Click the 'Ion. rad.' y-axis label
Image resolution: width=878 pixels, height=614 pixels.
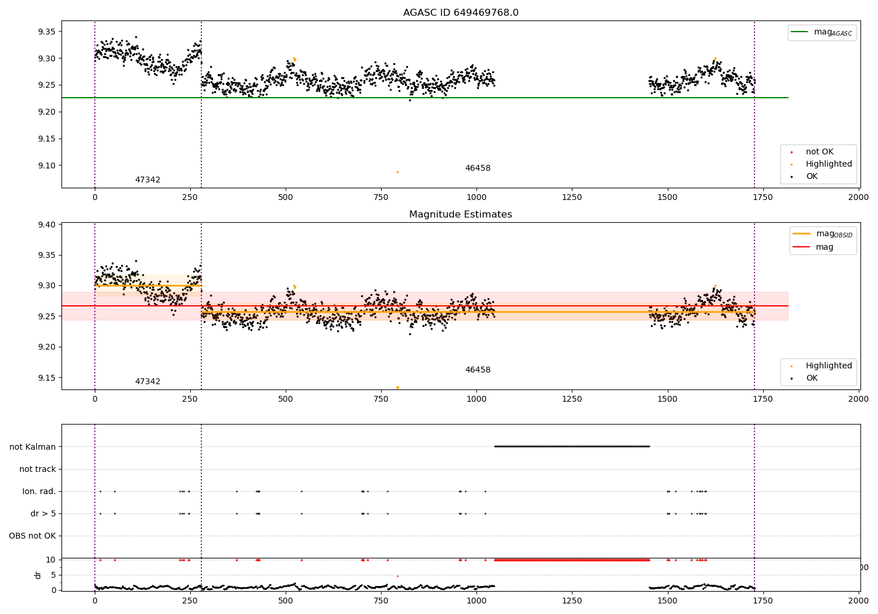(x=39, y=491)
